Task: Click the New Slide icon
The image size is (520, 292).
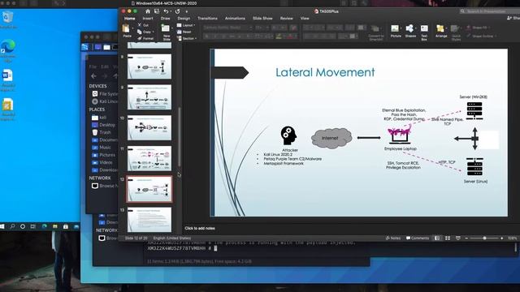Action: pyautogui.click(x=166, y=28)
